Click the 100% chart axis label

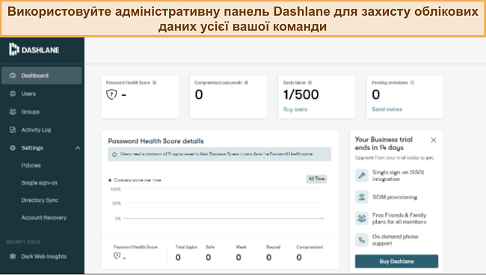click(116, 189)
